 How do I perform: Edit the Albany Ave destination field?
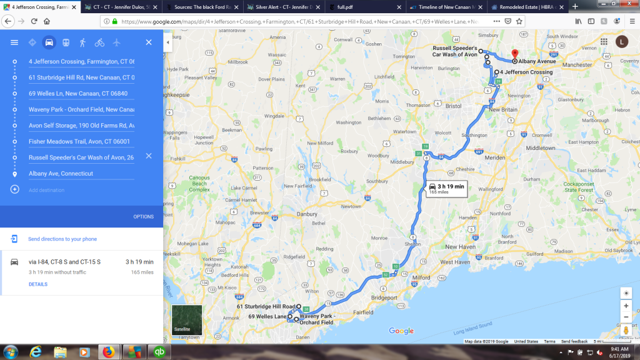[81, 174]
